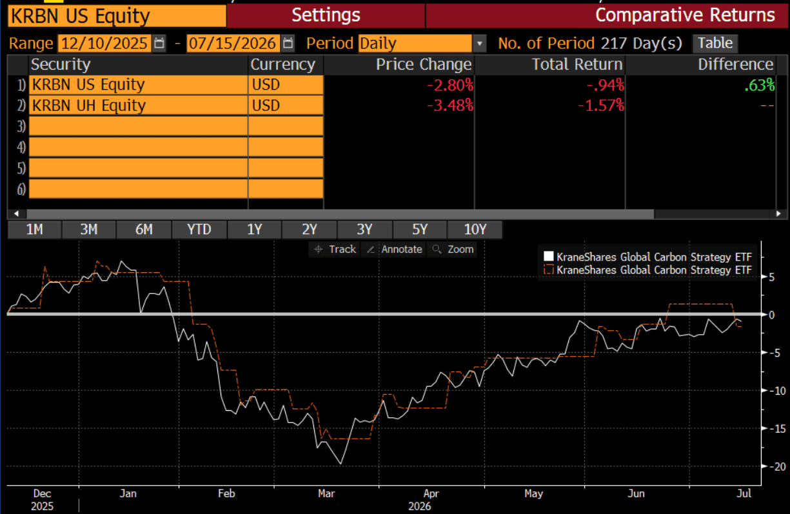
Task: Click the start date 12/10/2025 field
Action: (105, 44)
